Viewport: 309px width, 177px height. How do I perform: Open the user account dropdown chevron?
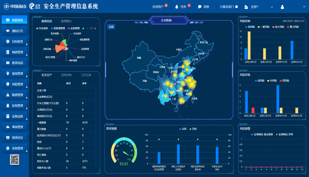point(304,7)
